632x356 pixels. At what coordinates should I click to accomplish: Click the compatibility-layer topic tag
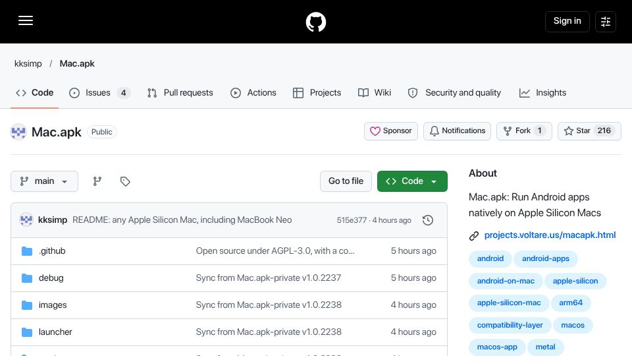pos(510,325)
